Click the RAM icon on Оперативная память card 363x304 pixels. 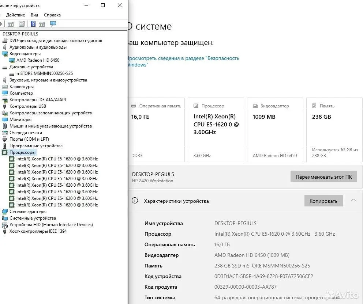(x=134, y=106)
